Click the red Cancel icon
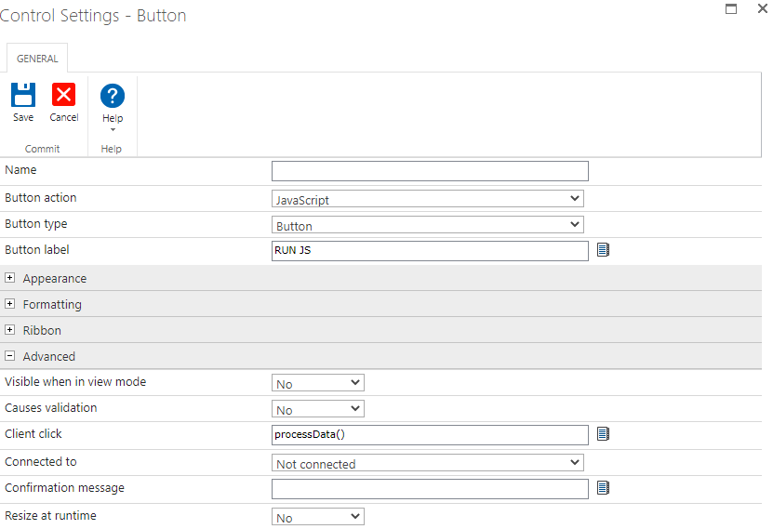The image size is (773, 529). 63,96
